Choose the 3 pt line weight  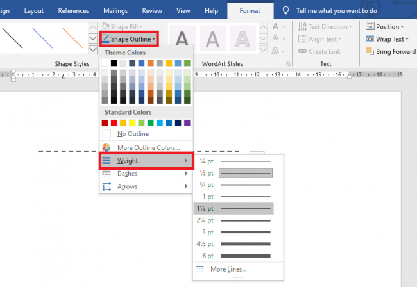tap(234, 232)
